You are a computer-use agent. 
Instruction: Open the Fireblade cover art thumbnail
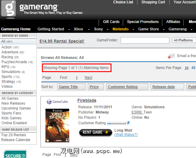click(x=57, y=125)
